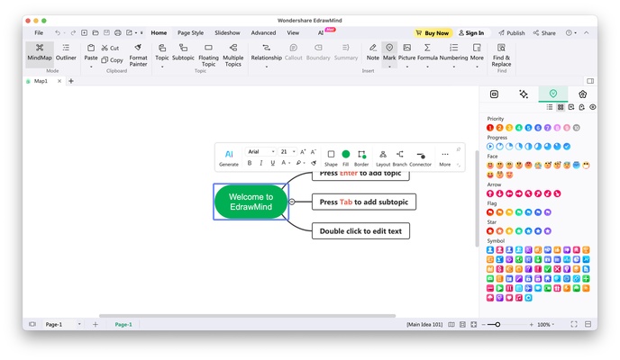
Task: Switch marks to list view
Action: click(x=550, y=107)
